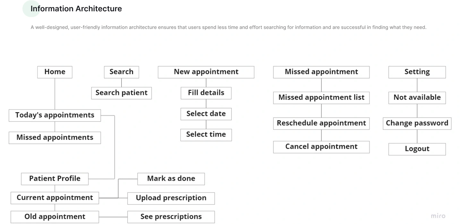
Task: Click the Search patient box
Action: click(121, 93)
